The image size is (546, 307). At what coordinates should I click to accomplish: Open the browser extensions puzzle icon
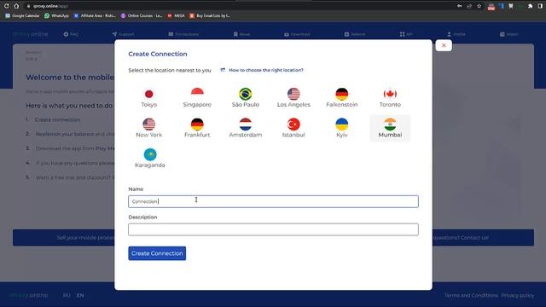531,6
